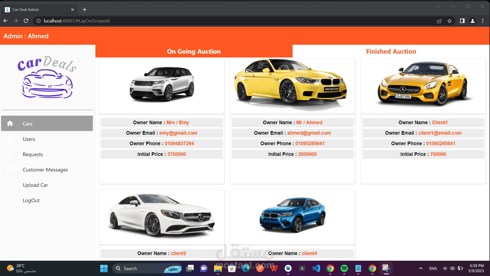Viewport: 490px width, 276px height.
Task: Select the Cars sidebar label
Action: 27,124
